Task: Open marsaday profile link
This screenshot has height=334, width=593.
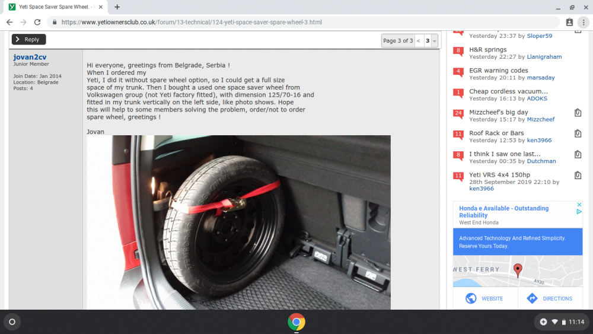Action: coord(541,78)
